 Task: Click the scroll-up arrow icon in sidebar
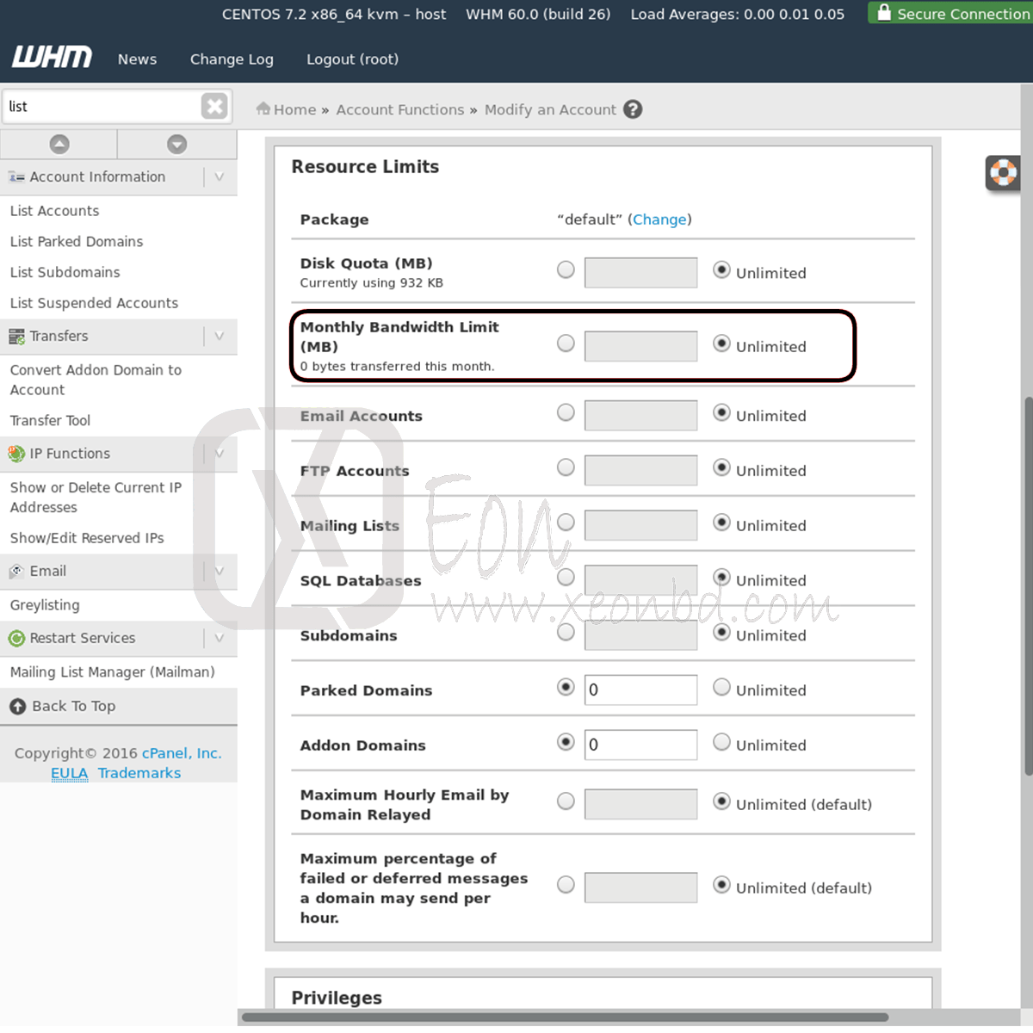59,145
